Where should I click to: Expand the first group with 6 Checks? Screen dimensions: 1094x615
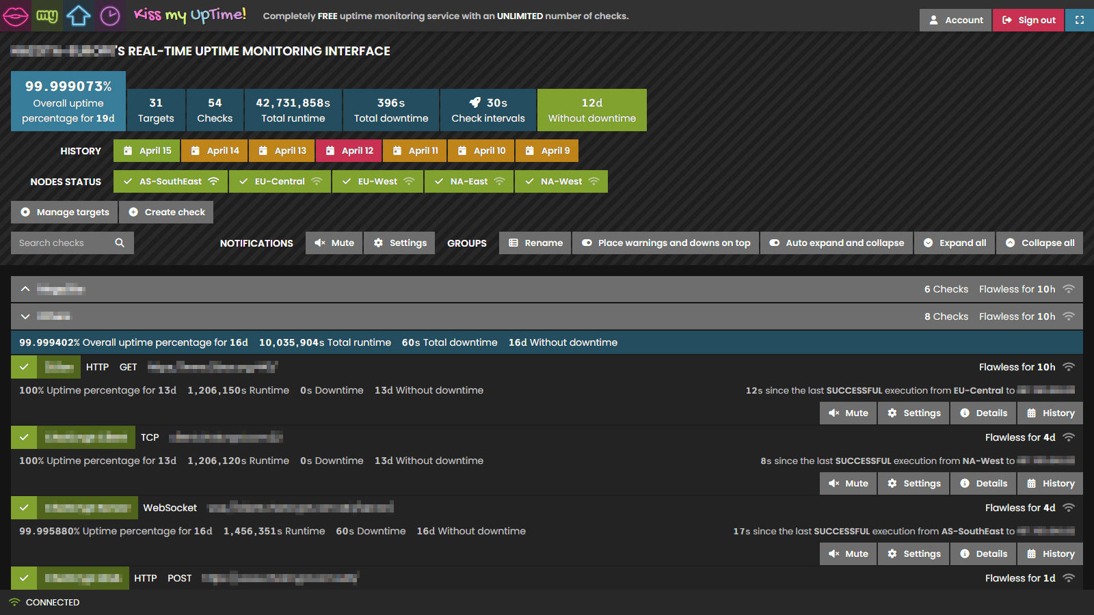tap(25, 289)
